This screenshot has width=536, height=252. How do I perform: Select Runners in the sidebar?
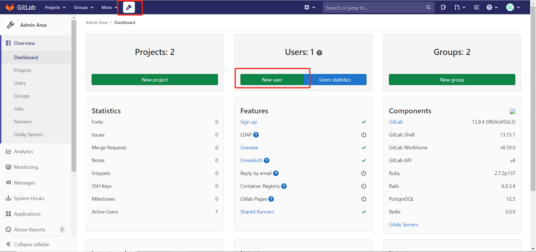click(x=36, y=121)
